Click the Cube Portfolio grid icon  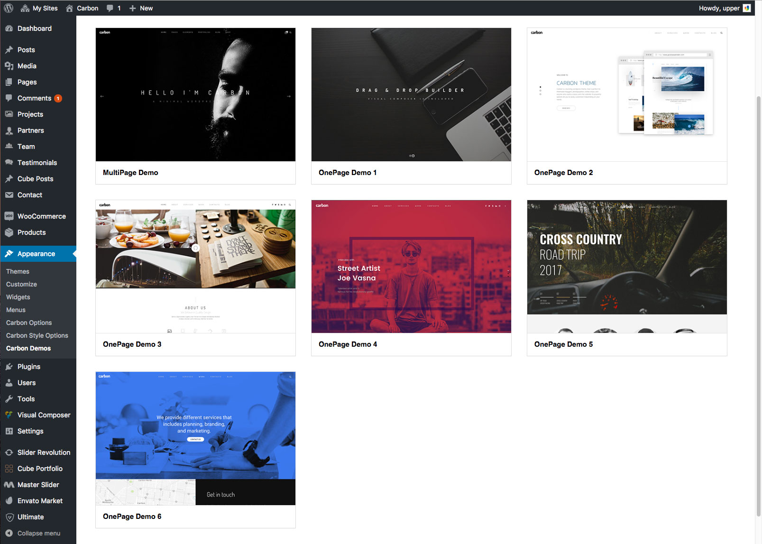pos(9,469)
